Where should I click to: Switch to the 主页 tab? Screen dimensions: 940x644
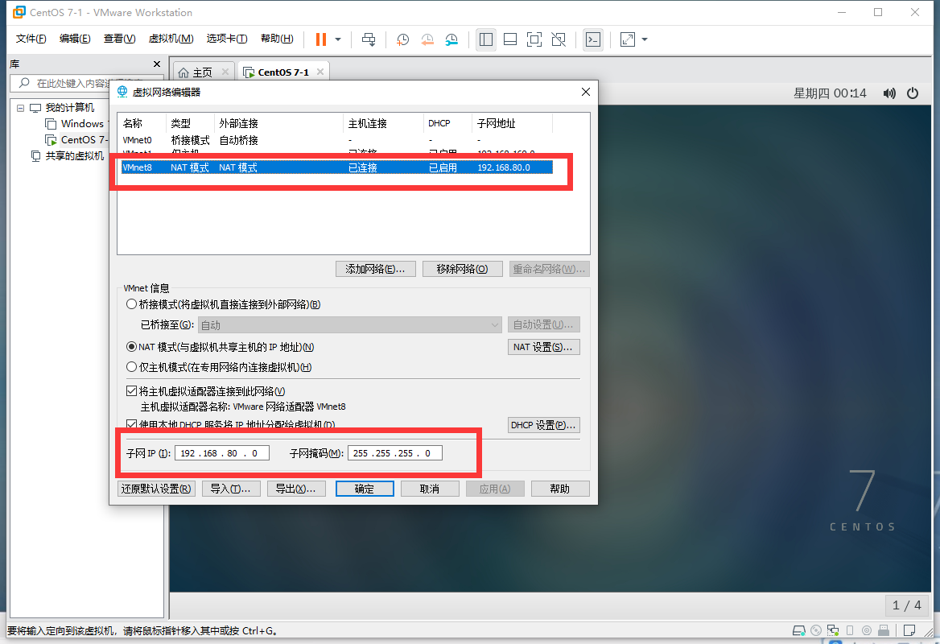203,72
